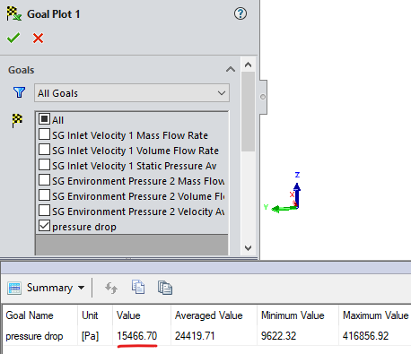
Task: Click the coordinate triad in the viewport
Action: pos(284,193)
